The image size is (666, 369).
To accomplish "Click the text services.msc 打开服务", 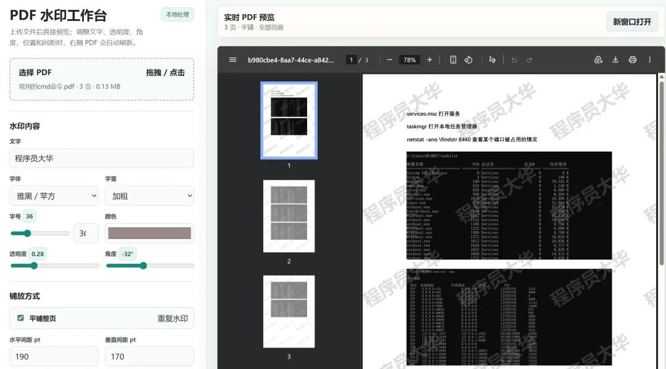I will [434, 114].
